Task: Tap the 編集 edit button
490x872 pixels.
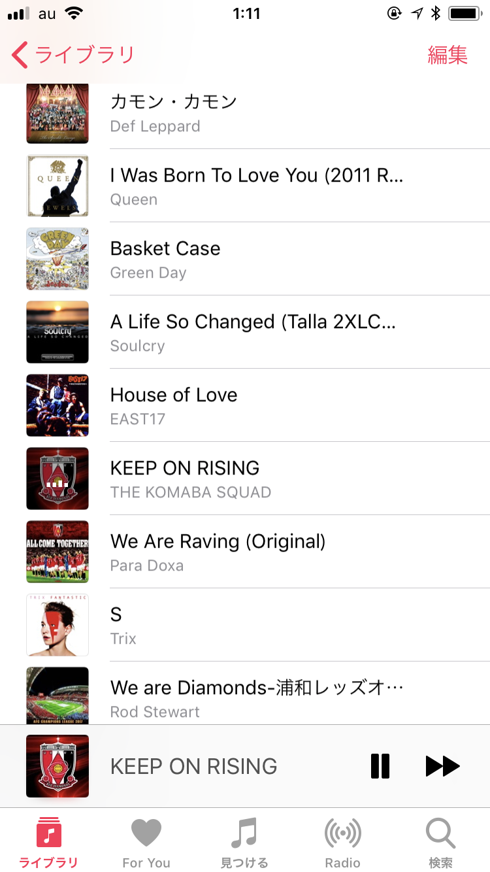Action: point(448,56)
